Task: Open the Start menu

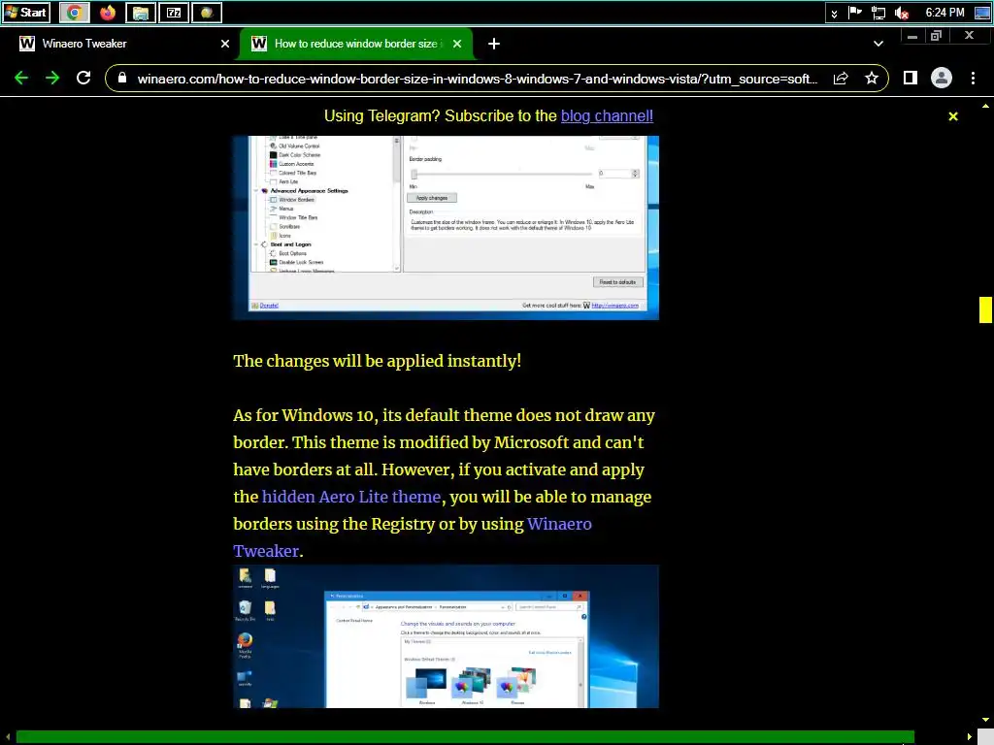Action: 26,12
